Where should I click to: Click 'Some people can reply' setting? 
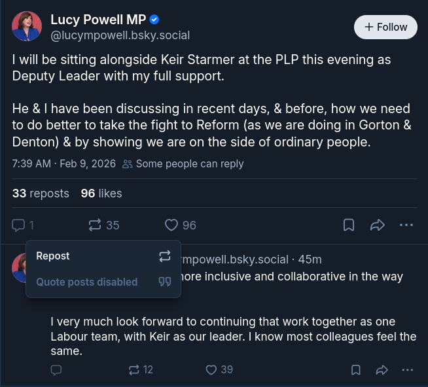183,164
